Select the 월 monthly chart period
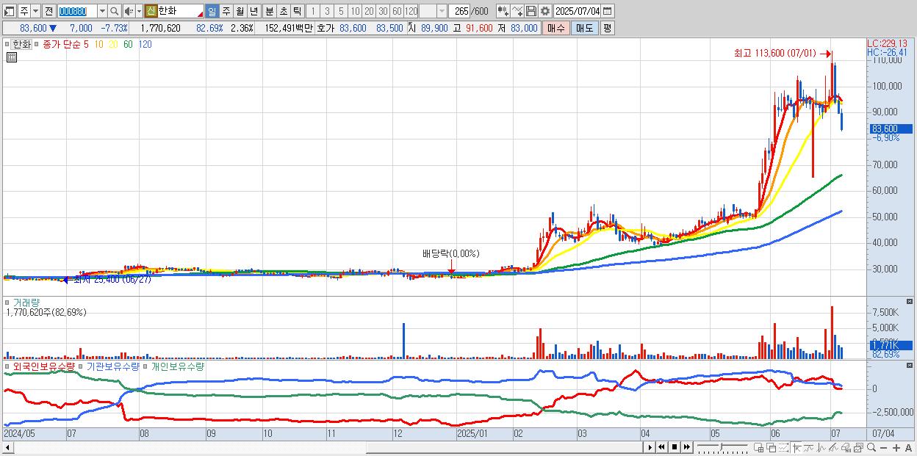917x456 pixels. (x=240, y=12)
